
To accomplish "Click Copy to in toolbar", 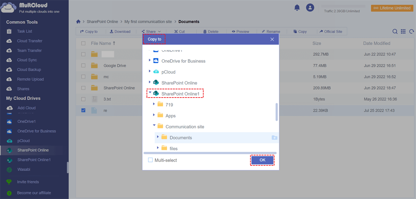I will [89, 31].
